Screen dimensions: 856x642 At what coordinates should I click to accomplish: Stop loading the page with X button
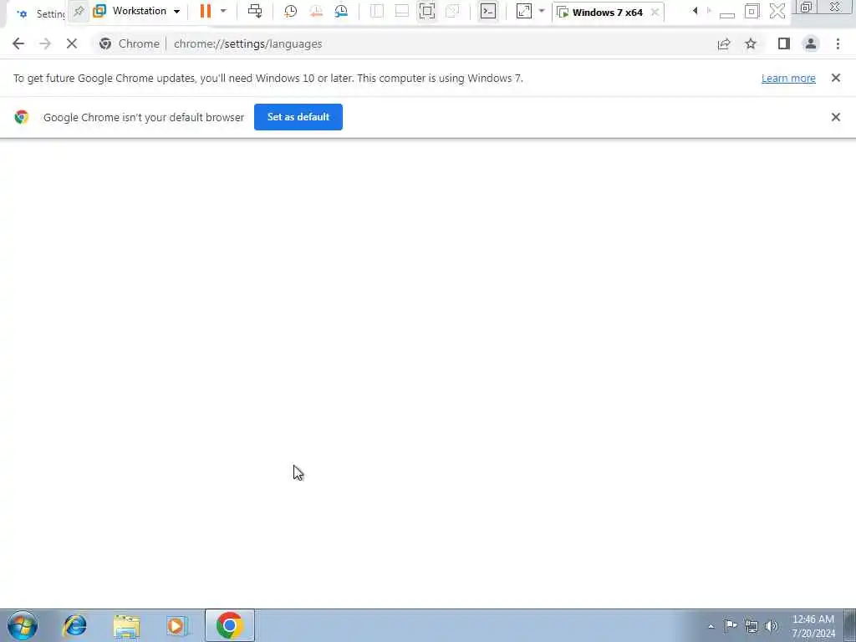[72, 43]
